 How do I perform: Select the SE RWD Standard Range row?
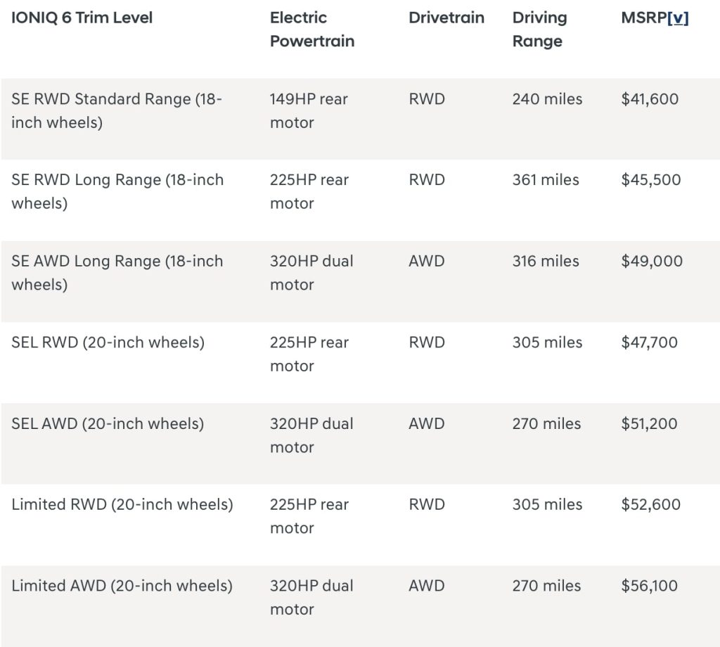(x=360, y=119)
